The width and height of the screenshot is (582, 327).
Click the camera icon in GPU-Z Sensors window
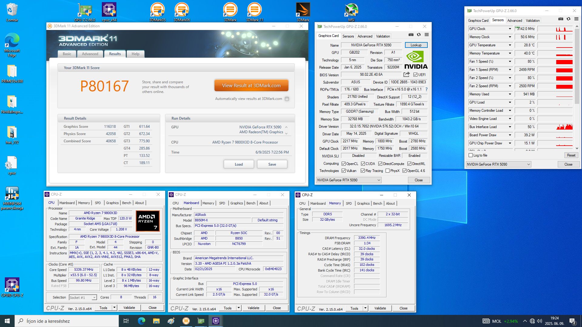point(561,19)
